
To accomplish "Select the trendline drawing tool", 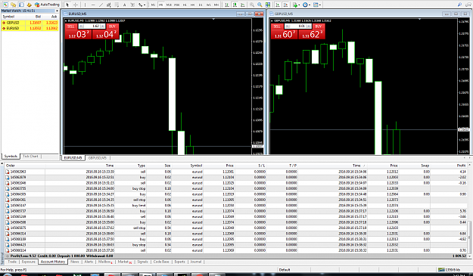I will 101,5.
